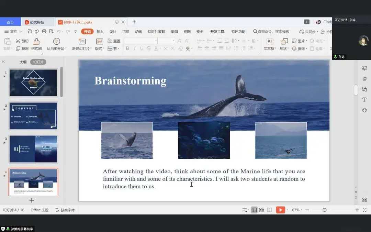Open the 插入 Insert ribbon tab
This screenshot has height=232, width=371.
tap(100, 32)
